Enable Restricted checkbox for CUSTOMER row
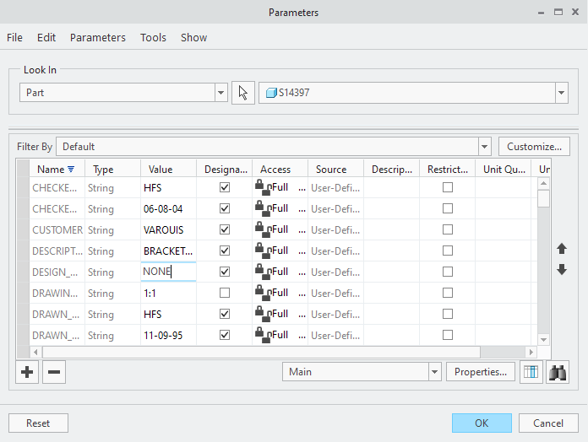Viewport: 588px width, 442px height. 448,229
